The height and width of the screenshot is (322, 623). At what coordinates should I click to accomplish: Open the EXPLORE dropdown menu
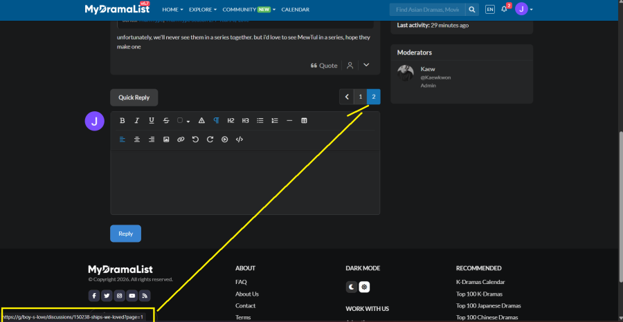coord(203,10)
